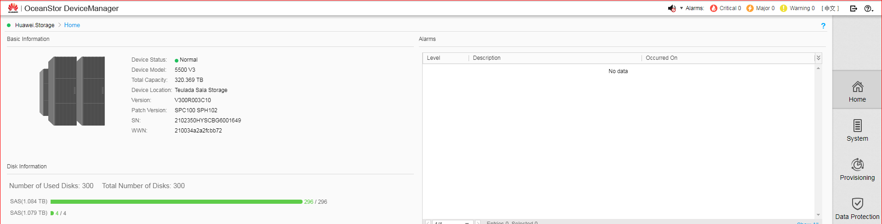The width and height of the screenshot is (882, 224).
Task: Click the Major 0 alarm count text
Action: pyautogui.click(x=765, y=8)
